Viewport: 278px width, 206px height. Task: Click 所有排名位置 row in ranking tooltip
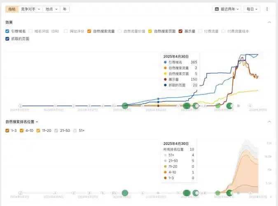point(178,150)
